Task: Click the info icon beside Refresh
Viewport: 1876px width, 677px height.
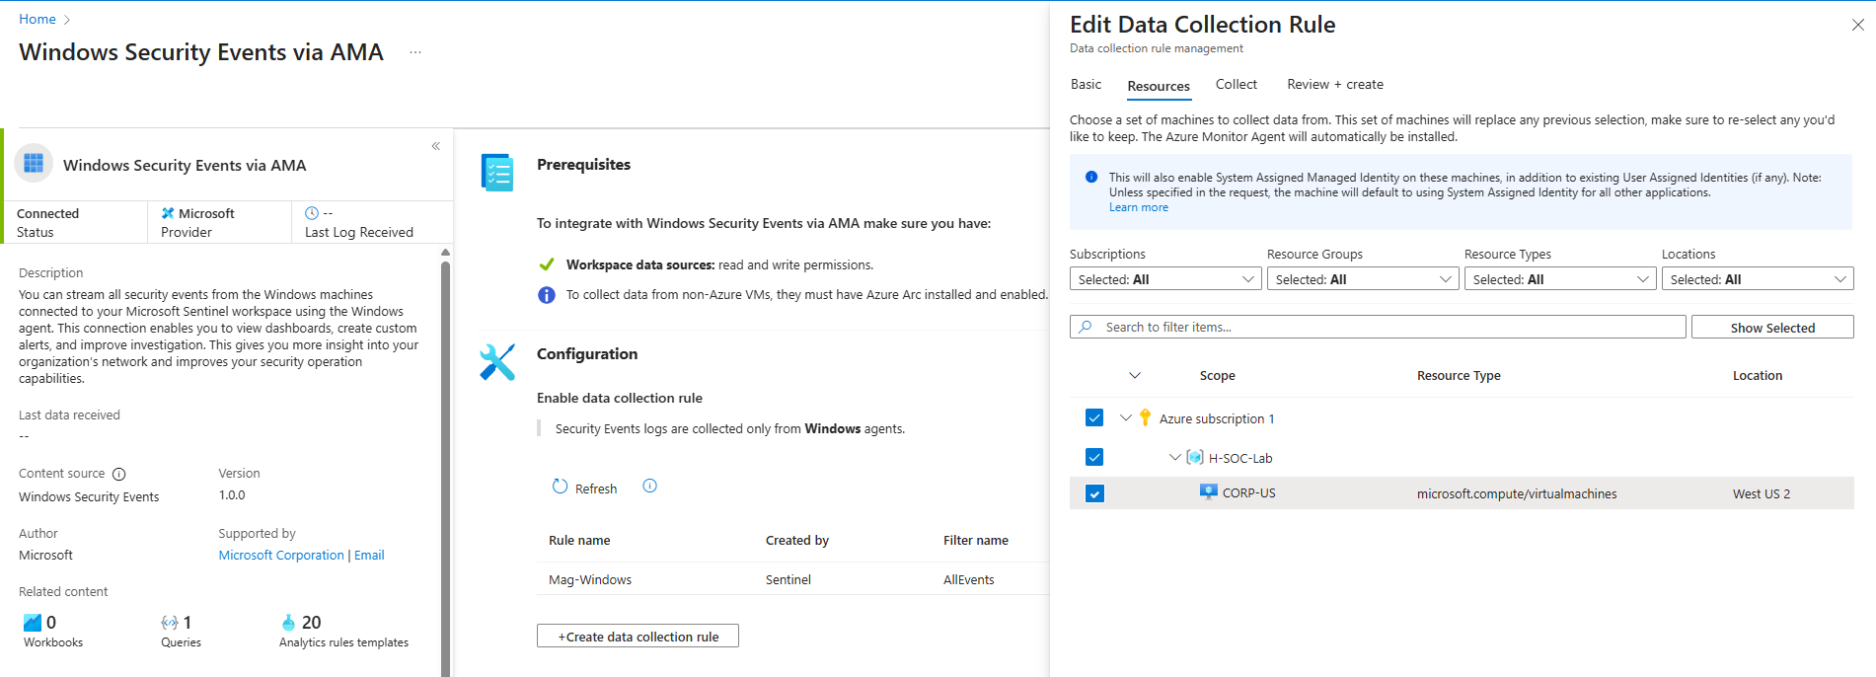Action: (x=649, y=486)
